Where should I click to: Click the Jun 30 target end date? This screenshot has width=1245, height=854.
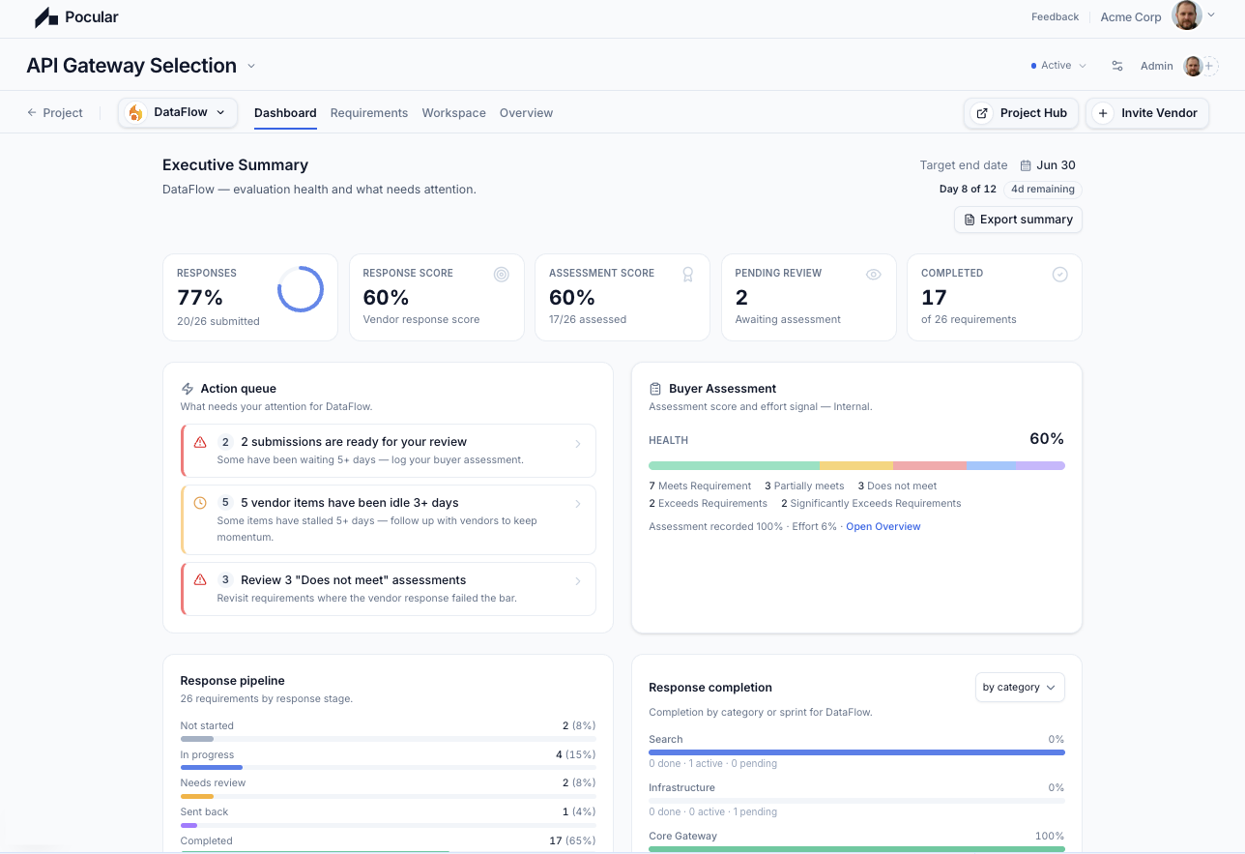pos(1056,165)
